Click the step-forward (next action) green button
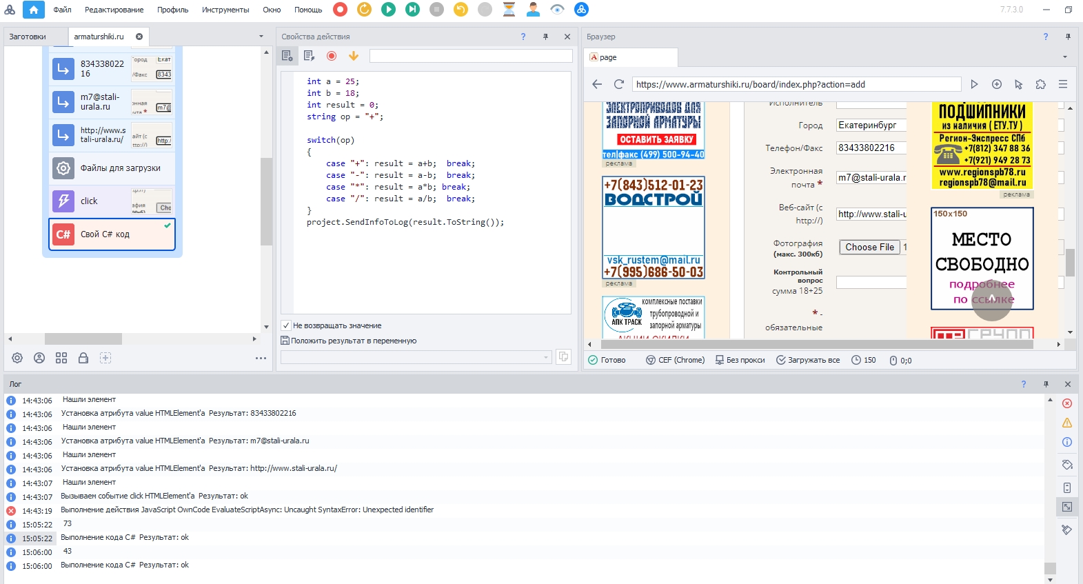The height and width of the screenshot is (584, 1083). [x=412, y=10]
